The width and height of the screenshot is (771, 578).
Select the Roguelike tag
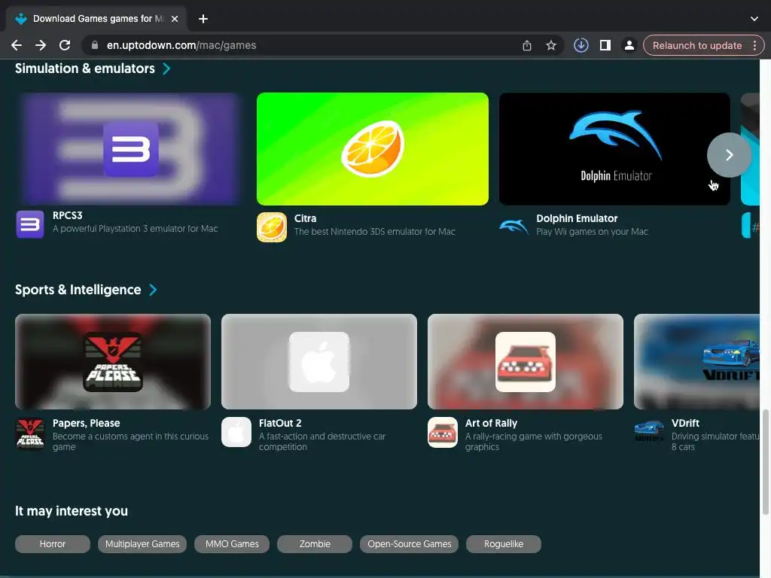click(x=504, y=544)
